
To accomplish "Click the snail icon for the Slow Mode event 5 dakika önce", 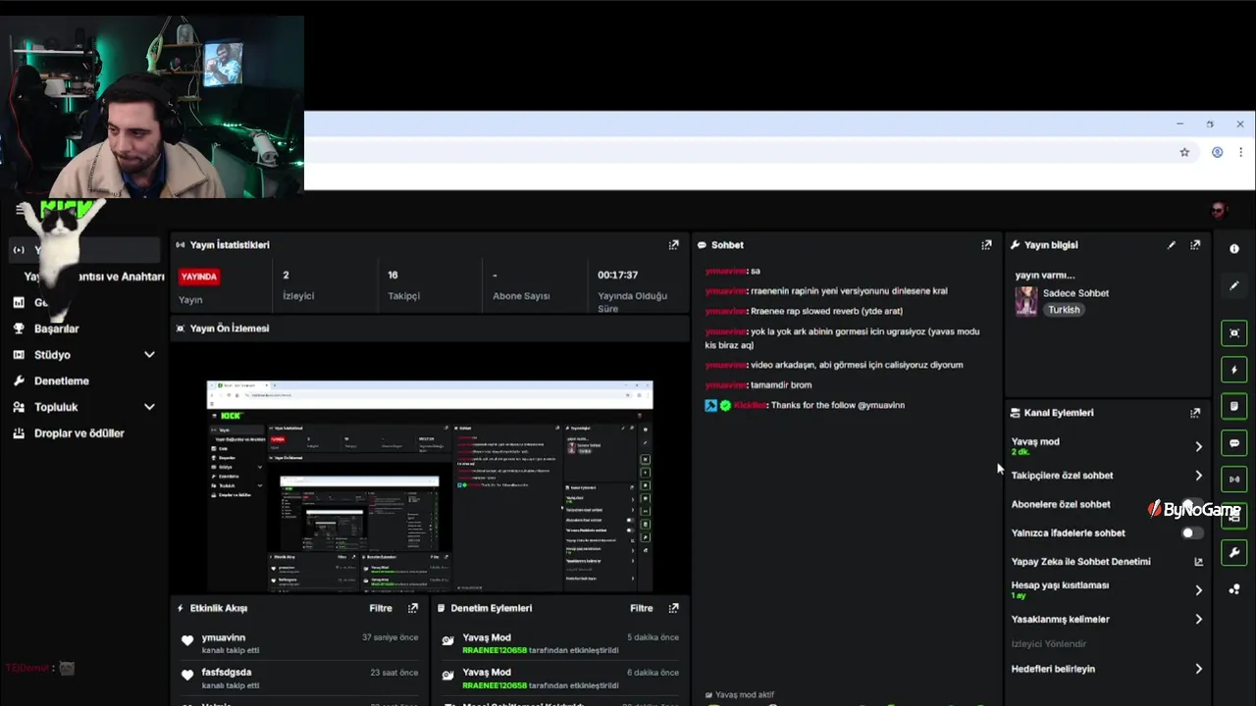I will (448, 641).
